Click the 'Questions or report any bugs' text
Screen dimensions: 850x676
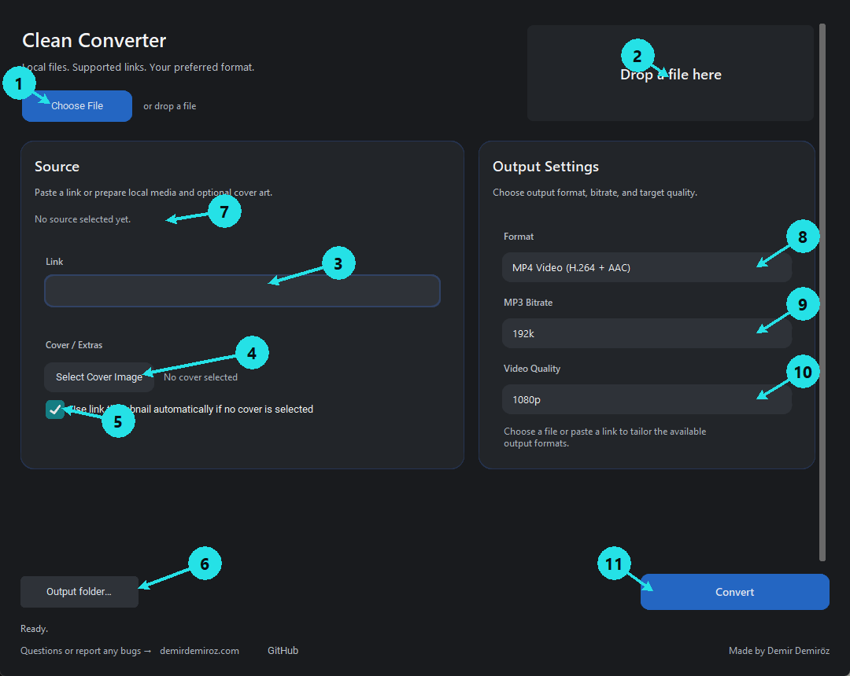(81, 651)
